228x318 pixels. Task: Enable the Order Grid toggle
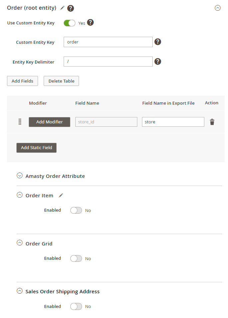76,258
